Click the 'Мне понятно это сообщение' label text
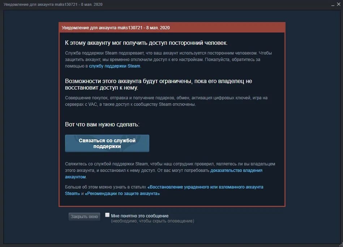 (140, 216)
